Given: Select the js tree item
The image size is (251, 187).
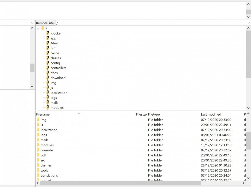Looking at the screenshot, I should [x=51, y=88].
